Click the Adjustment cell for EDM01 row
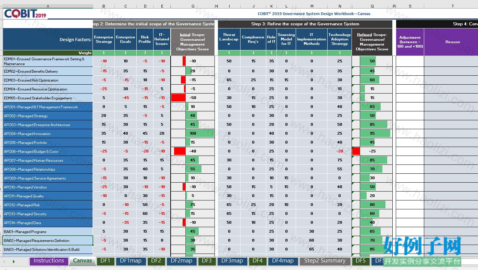This screenshot has width=478, height=270. tap(410, 61)
